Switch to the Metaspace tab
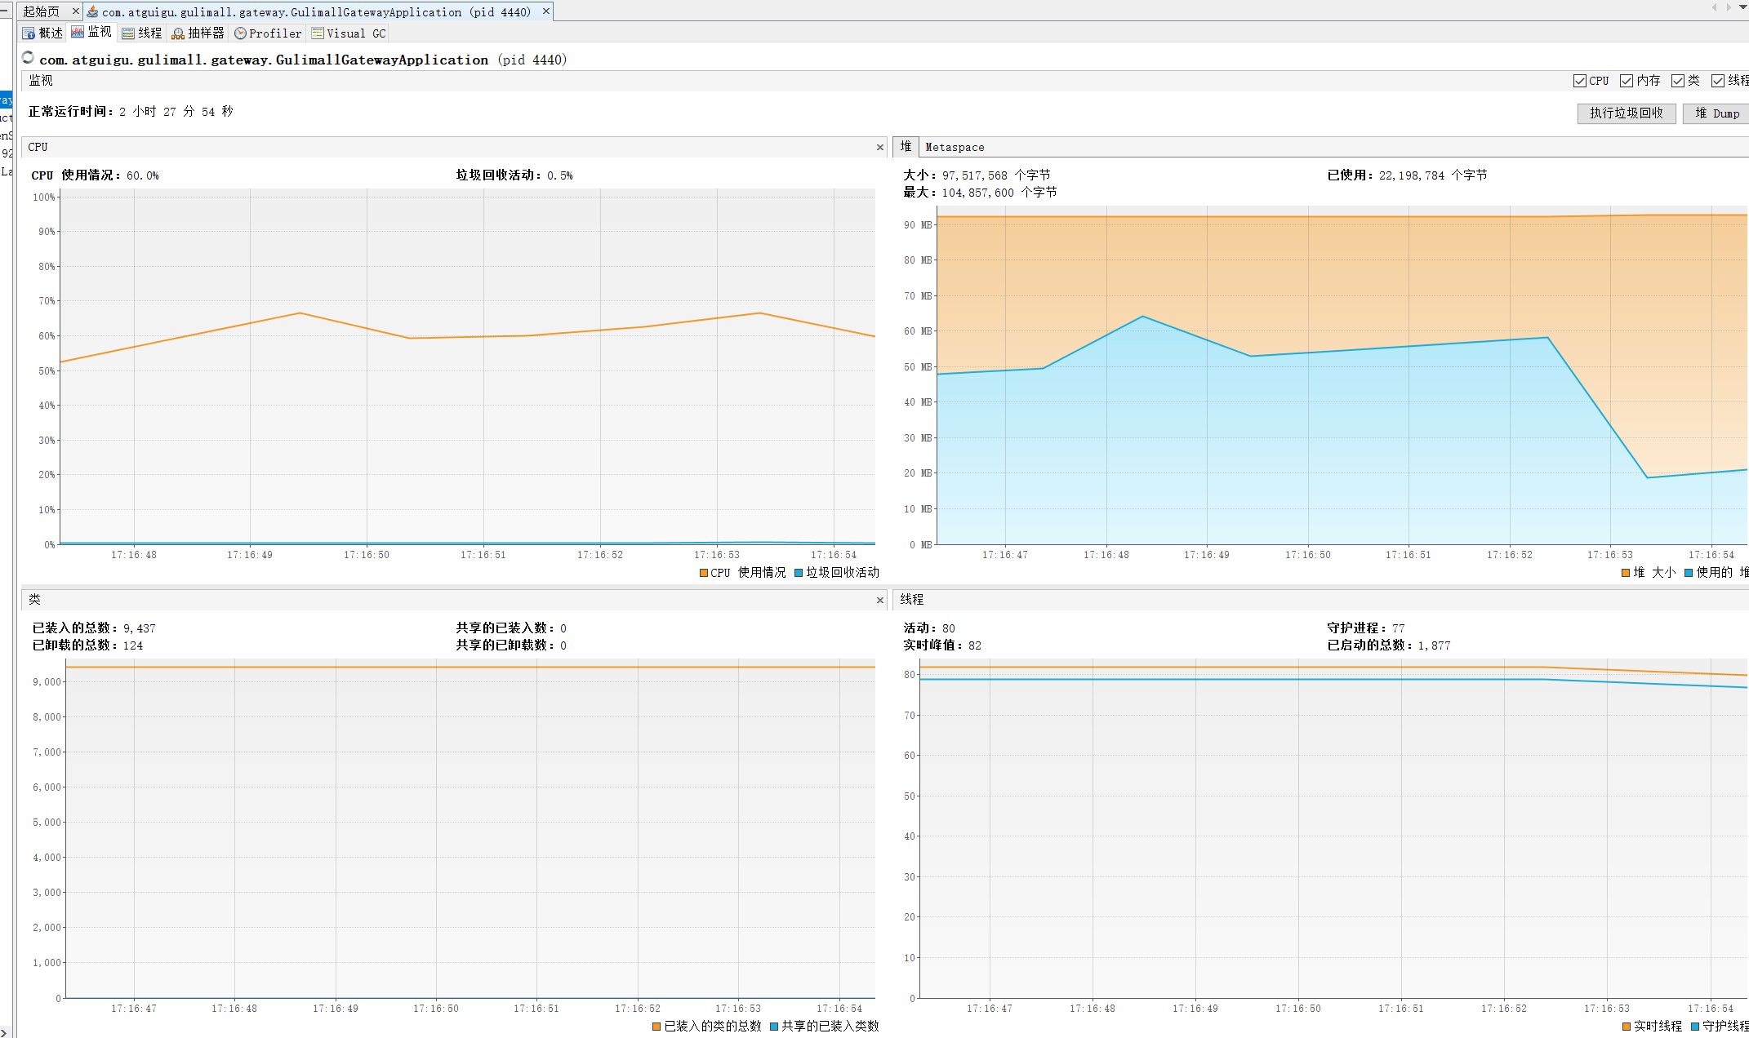 click(x=955, y=148)
